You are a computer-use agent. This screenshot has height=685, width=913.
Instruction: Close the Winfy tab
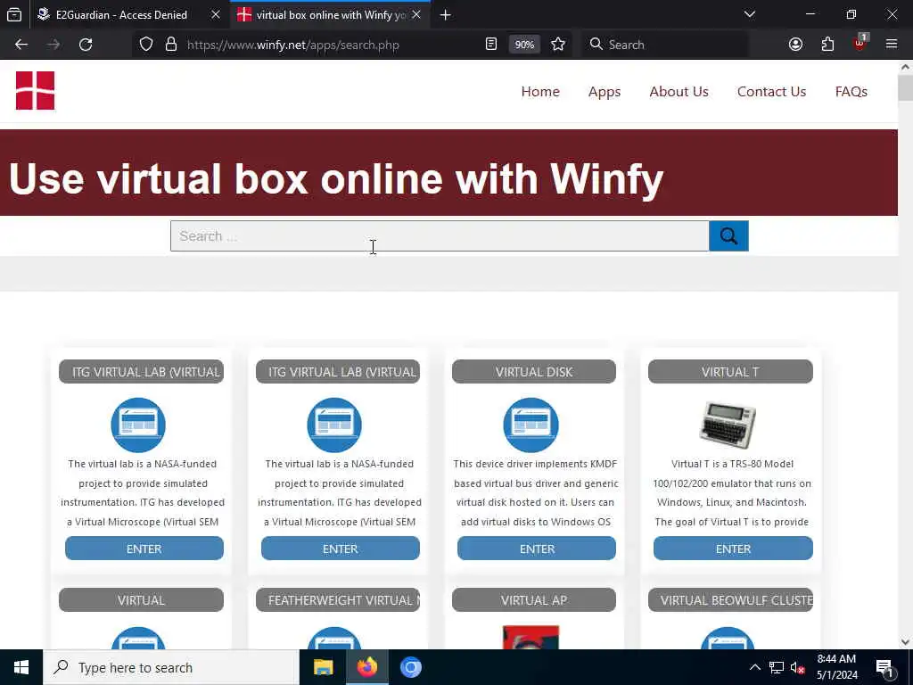pyautogui.click(x=416, y=15)
